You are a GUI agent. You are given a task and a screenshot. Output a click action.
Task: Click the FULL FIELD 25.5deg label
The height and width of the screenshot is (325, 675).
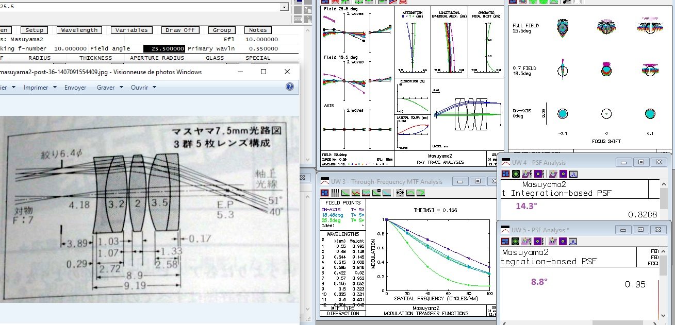click(525, 28)
